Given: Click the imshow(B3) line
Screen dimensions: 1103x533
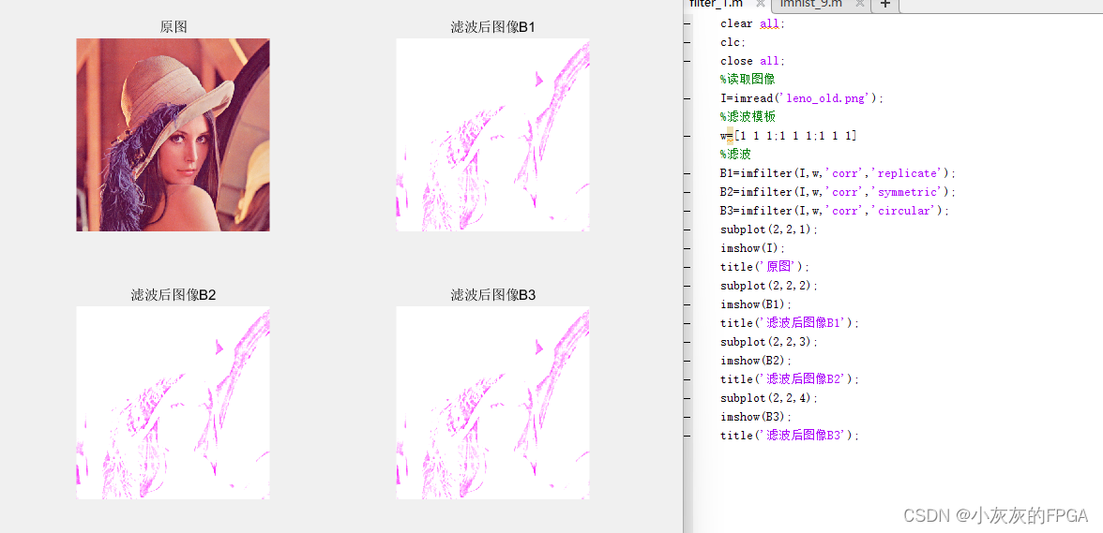Looking at the screenshot, I should pyautogui.click(x=756, y=417).
